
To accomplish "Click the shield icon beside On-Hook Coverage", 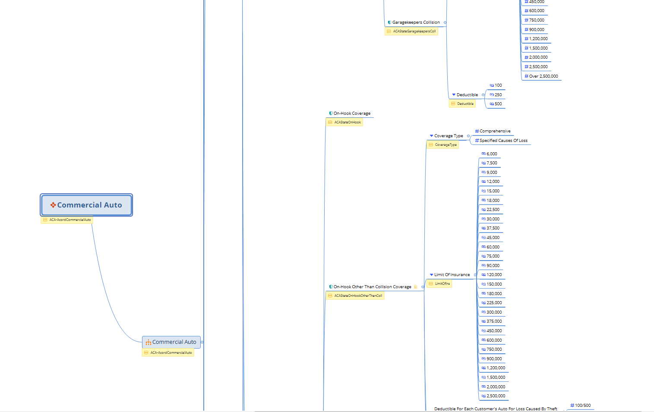I will point(331,113).
